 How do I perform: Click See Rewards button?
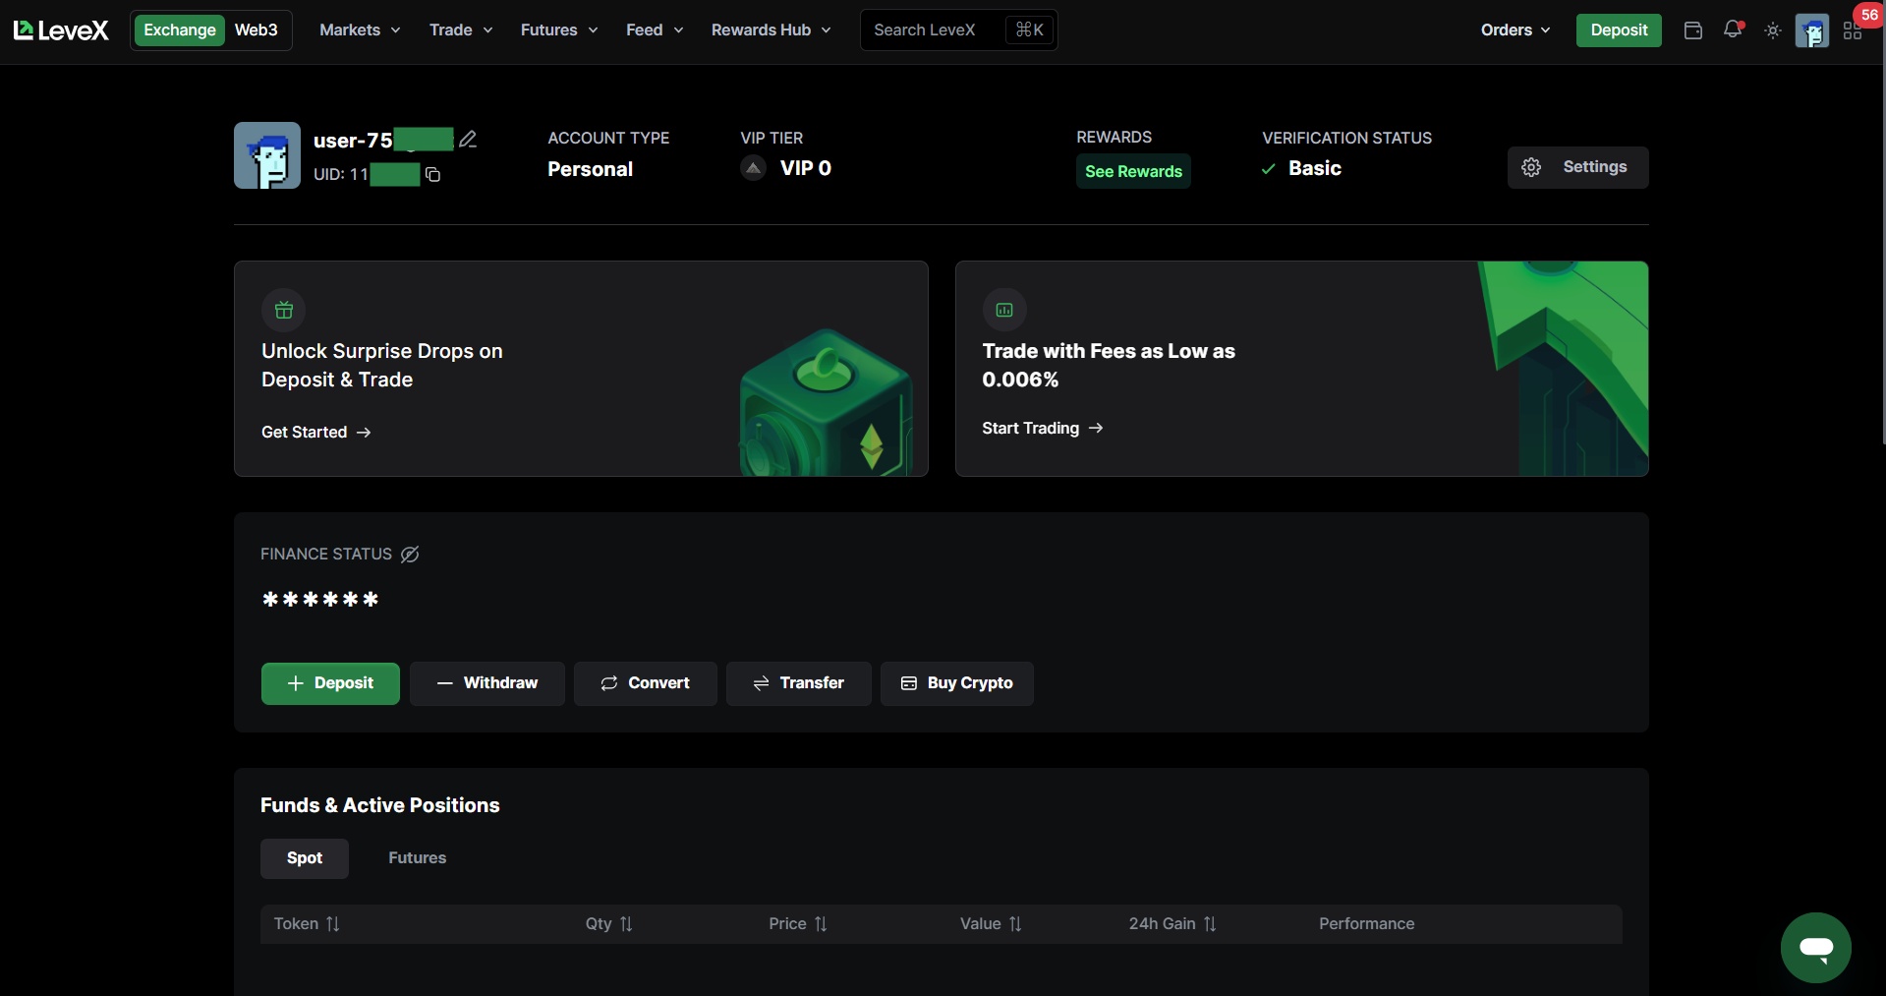pyautogui.click(x=1133, y=171)
